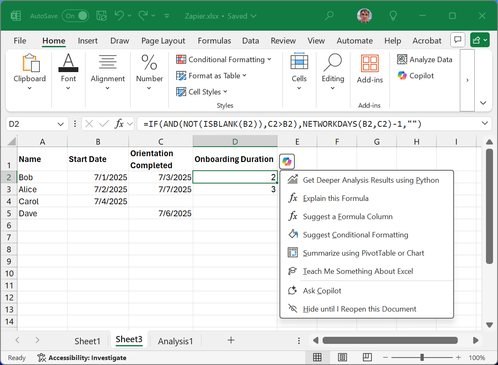Select Page Layout view icon
Image resolution: width=498 pixels, height=365 pixels.
point(342,357)
